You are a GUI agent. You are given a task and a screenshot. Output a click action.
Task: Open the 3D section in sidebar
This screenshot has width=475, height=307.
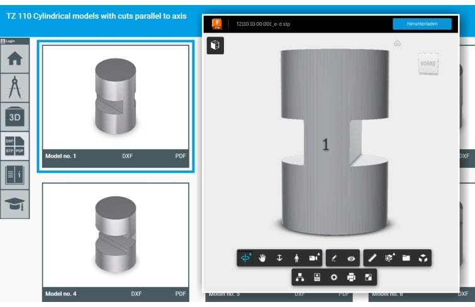(x=14, y=116)
